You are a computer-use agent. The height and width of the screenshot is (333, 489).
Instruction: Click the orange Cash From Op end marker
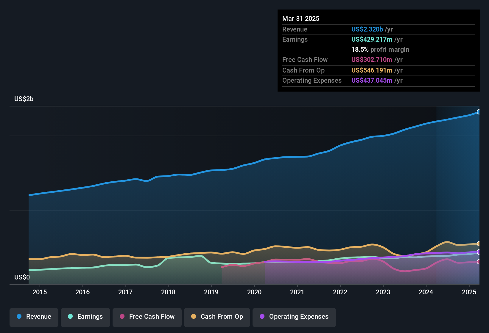479,244
